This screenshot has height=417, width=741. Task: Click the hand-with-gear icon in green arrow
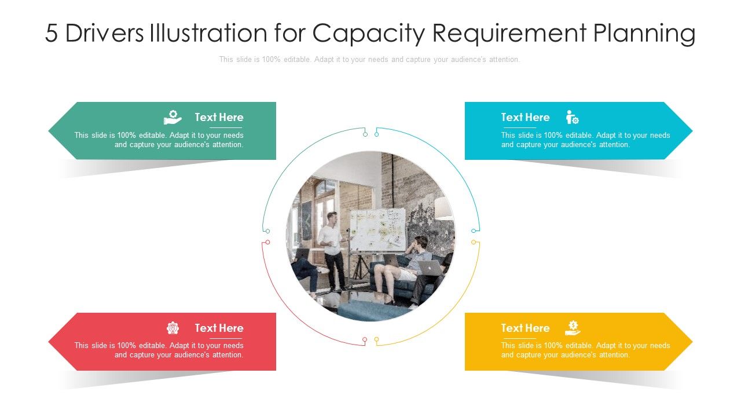pyautogui.click(x=173, y=118)
